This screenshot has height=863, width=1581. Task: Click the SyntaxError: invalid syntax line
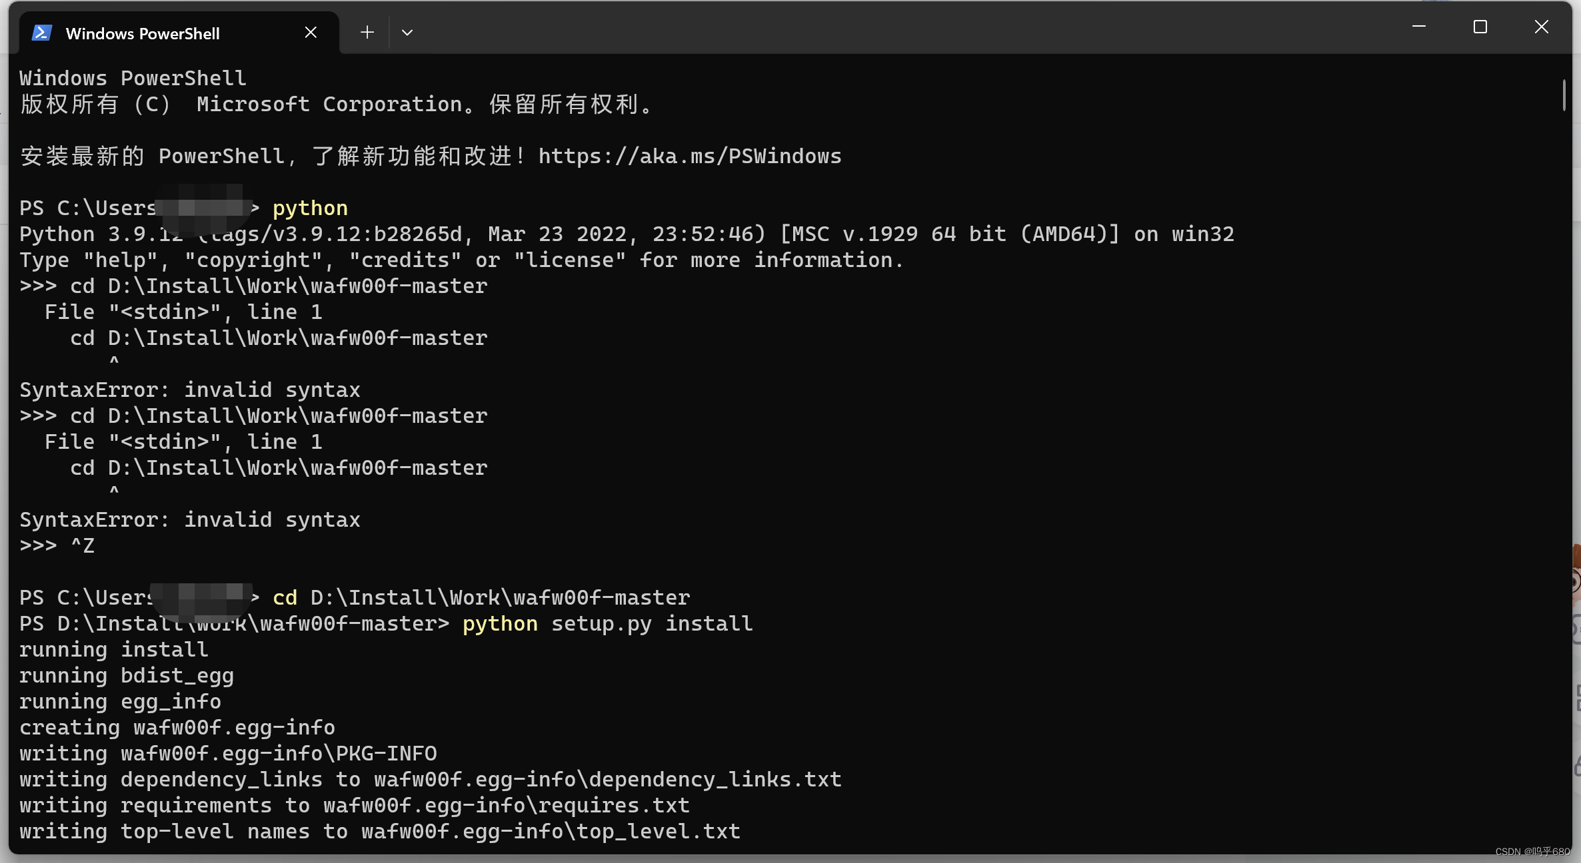[190, 390]
